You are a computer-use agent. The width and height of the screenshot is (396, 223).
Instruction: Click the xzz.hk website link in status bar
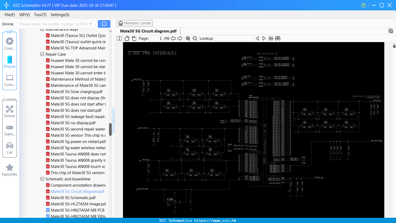tap(215, 220)
